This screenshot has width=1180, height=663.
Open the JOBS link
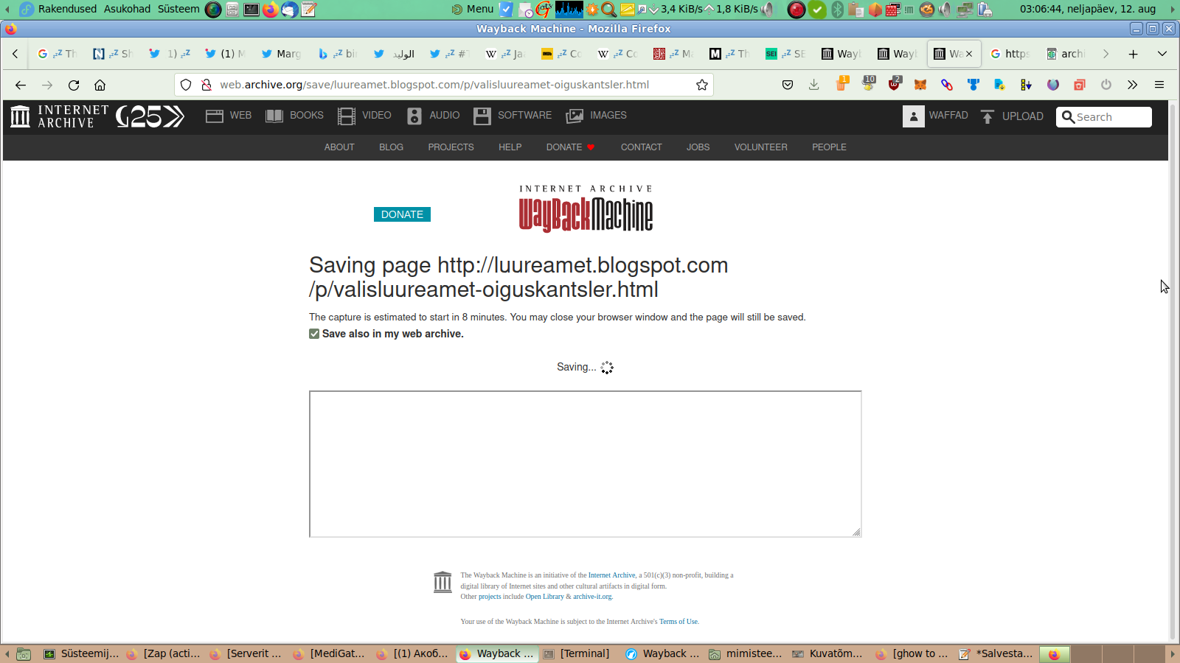coord(698,147)
